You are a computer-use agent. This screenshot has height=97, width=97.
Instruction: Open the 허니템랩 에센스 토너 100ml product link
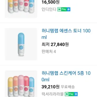click(66, 34)
